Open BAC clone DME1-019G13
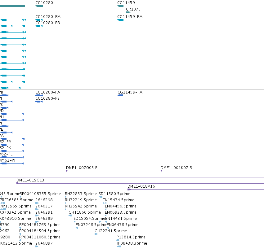 point(30,180)
